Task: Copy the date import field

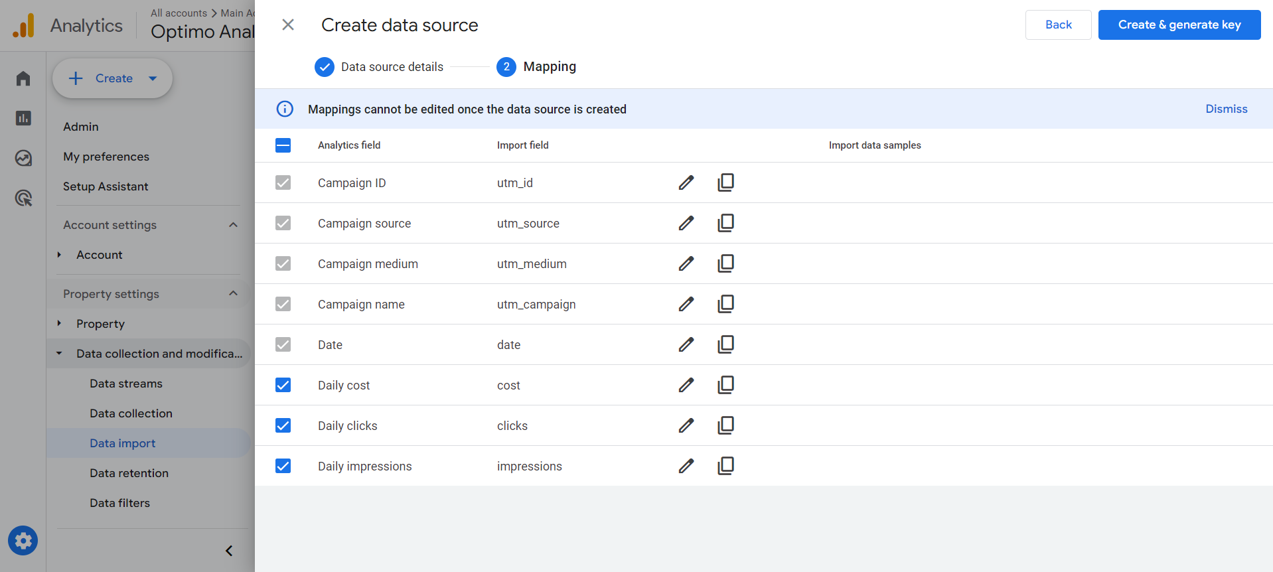Action: coord(726,344)
